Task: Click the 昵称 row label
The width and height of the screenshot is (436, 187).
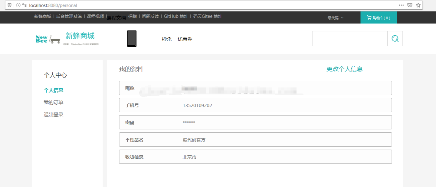Action: point(130,88)
